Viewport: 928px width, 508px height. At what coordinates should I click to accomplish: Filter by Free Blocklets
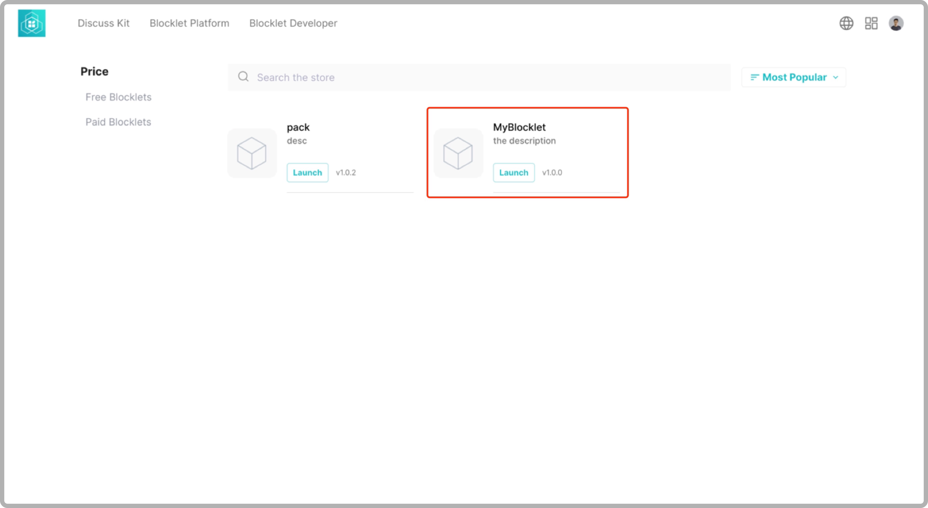pyautogui.click(x=118, y=97)
